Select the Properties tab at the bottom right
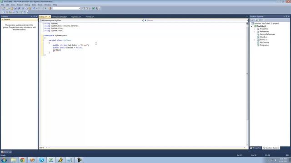291x163 pixels. (256, 148)
